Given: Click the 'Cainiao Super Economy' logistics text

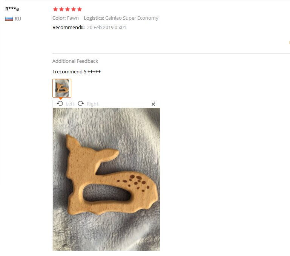Looking at the screenshot, I should click(132, 18).
